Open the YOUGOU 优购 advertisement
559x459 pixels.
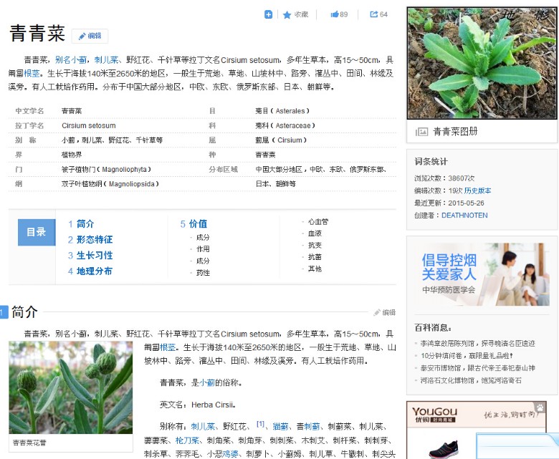pyautogui.click(x=477, y=430)
